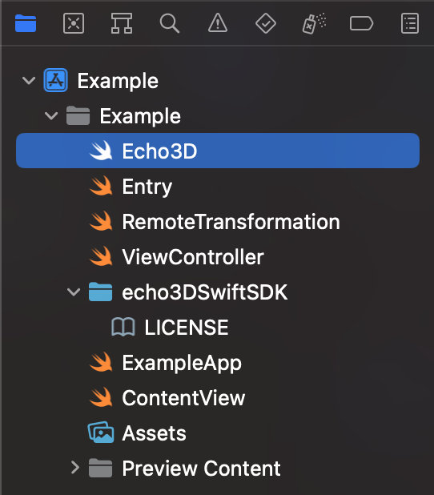This screenshot has height=495, width=434.
Task: Show the Breakpoint navigator
Action: [362, 23]
